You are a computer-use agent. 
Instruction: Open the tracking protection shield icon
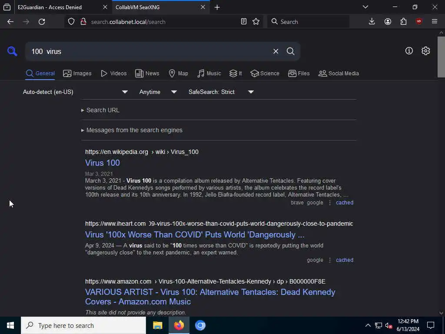[71, 22]
